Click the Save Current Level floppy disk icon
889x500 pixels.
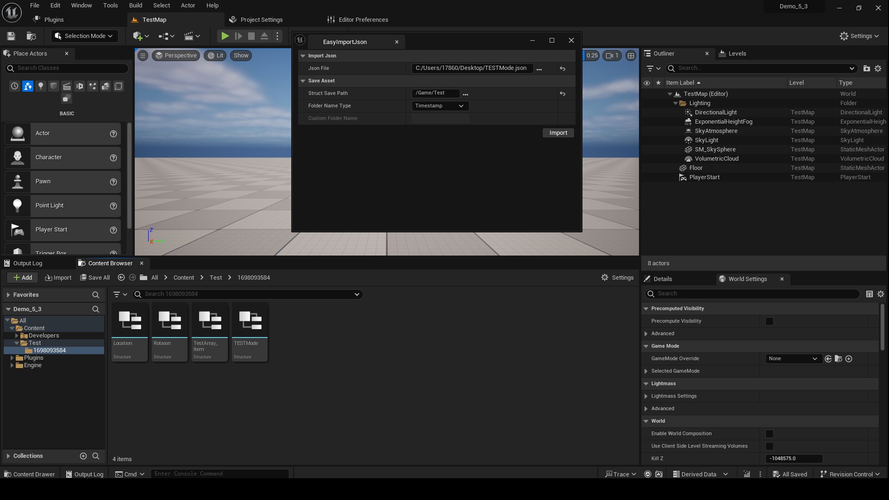point(10,36)
